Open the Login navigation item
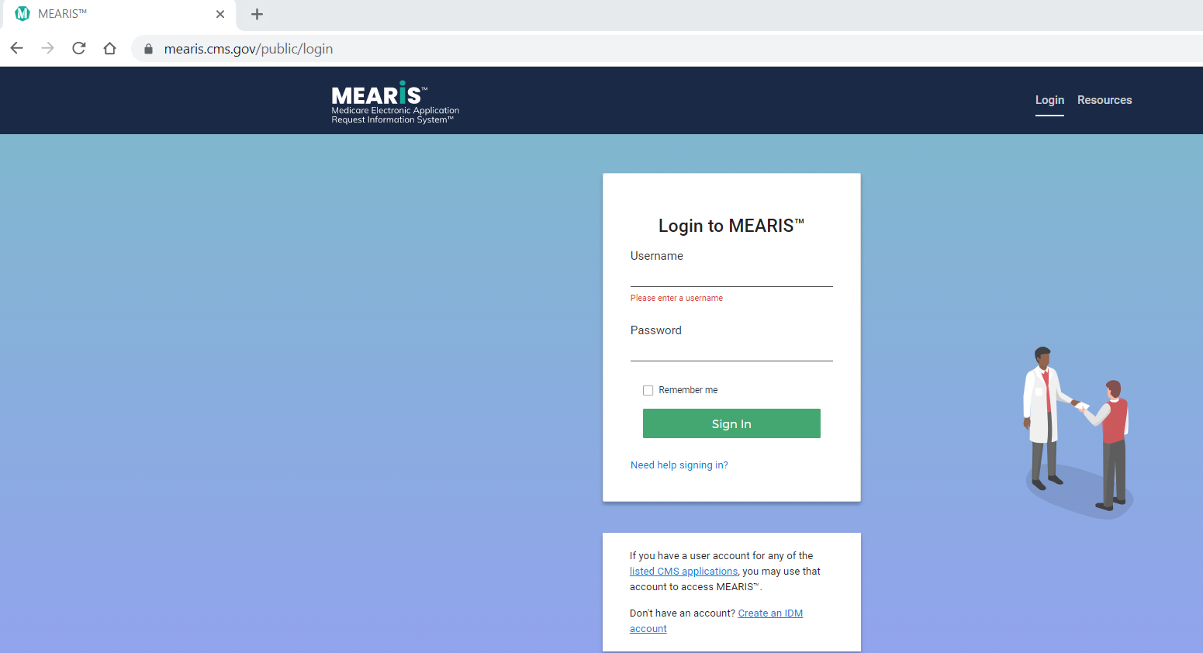Image resolution: width=1203 pixels, height=653 pixels. (1049, 100)
